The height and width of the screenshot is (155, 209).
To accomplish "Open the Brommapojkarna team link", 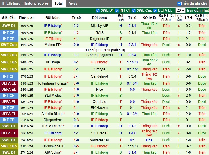I will point(100,55).
